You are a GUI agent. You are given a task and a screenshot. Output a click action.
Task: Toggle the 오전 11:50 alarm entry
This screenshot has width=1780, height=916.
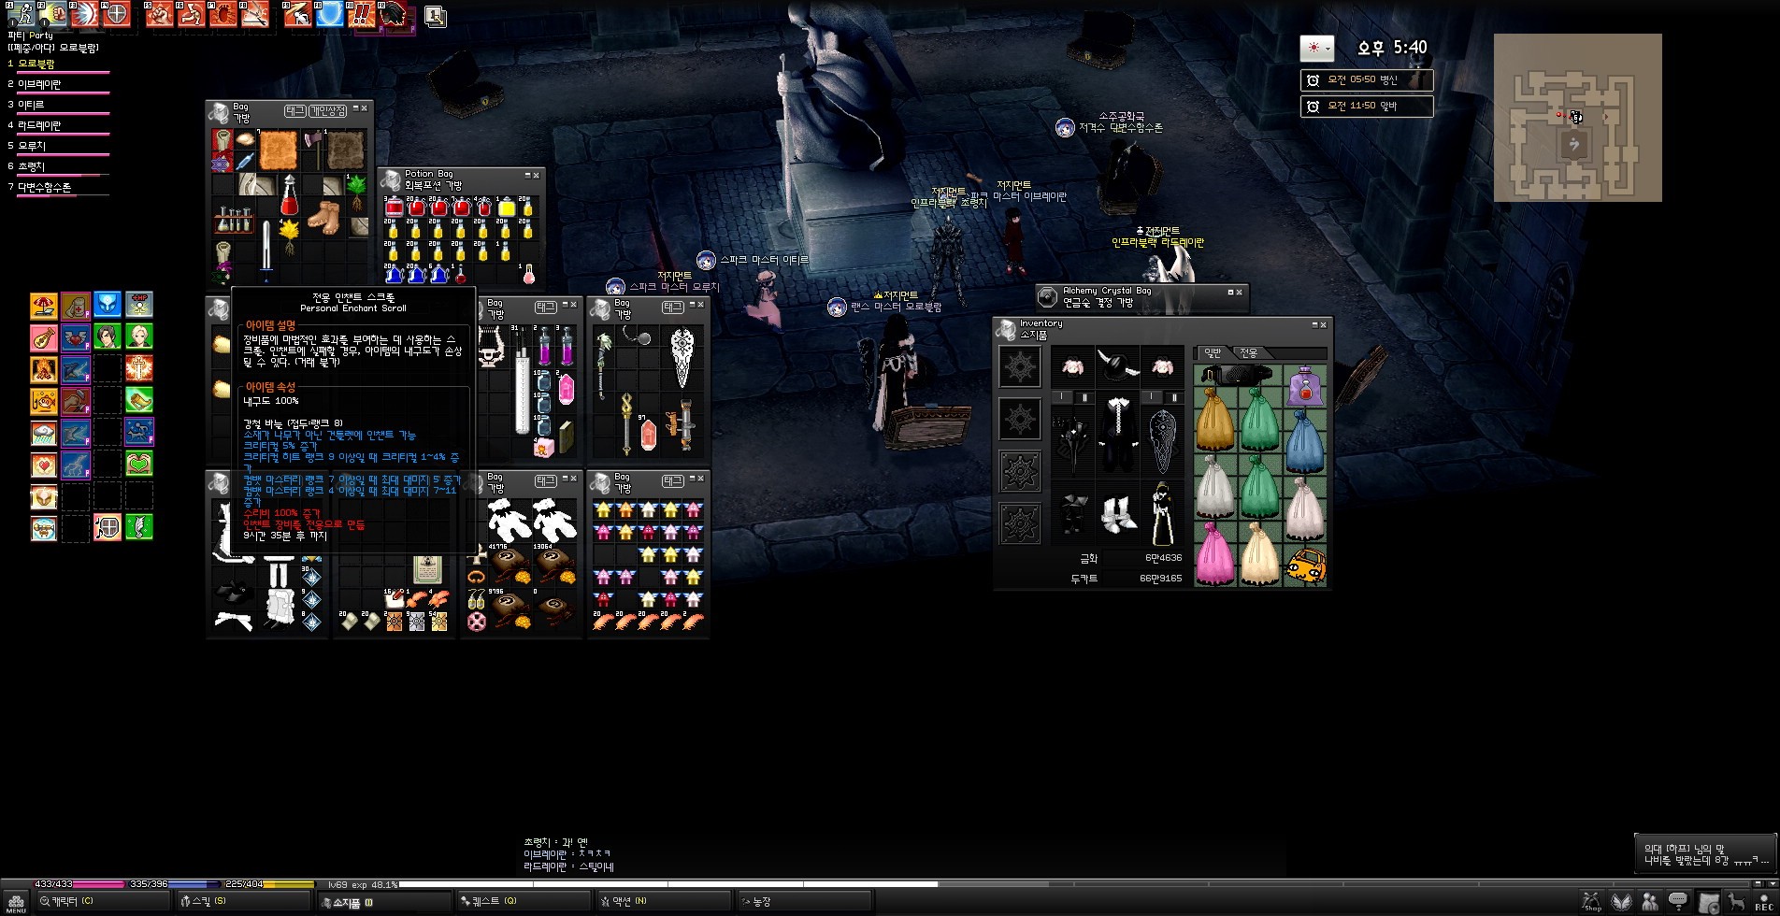[x=1366, y=107]
